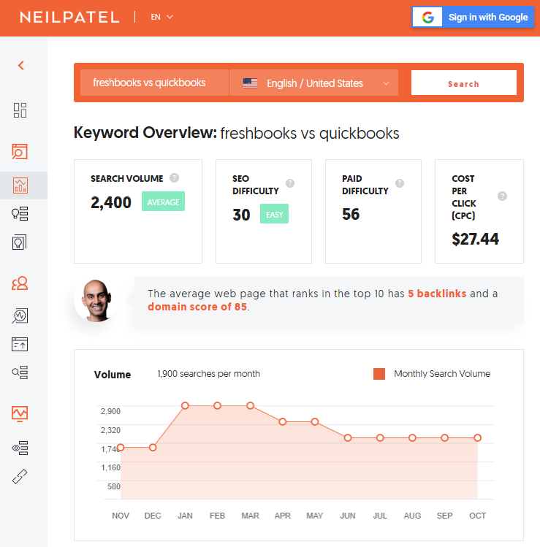Click the 1,900 searches per month text
Screen dimensions: 540x547
pyautogui.click(x=208, y=374)
